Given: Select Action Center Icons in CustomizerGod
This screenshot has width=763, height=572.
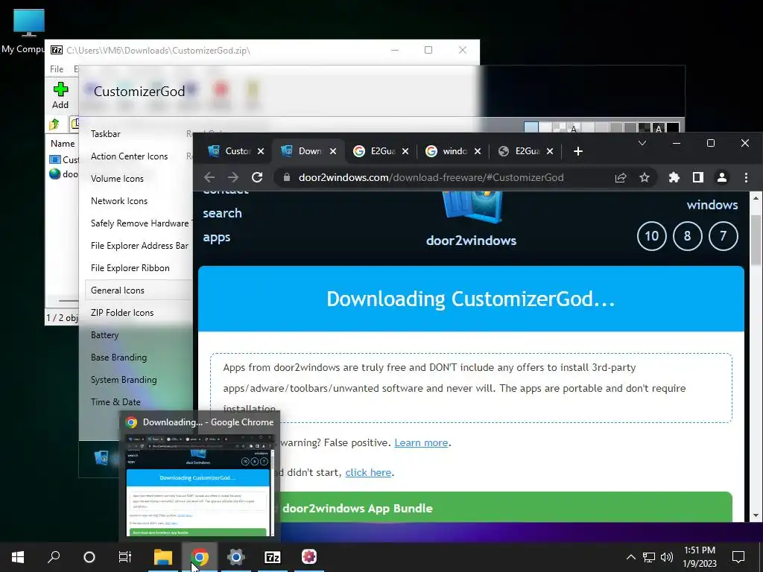Looking at the screenshot, I should click(129, 156).
